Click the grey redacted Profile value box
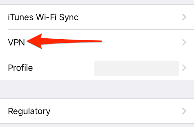This screenshot has width=194, height=127. tap(136, 68)
